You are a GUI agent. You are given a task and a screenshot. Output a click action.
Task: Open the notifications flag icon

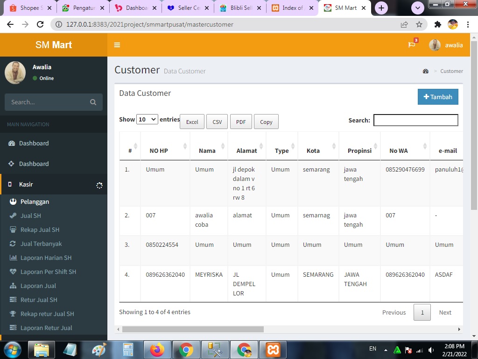click(412, 45)
